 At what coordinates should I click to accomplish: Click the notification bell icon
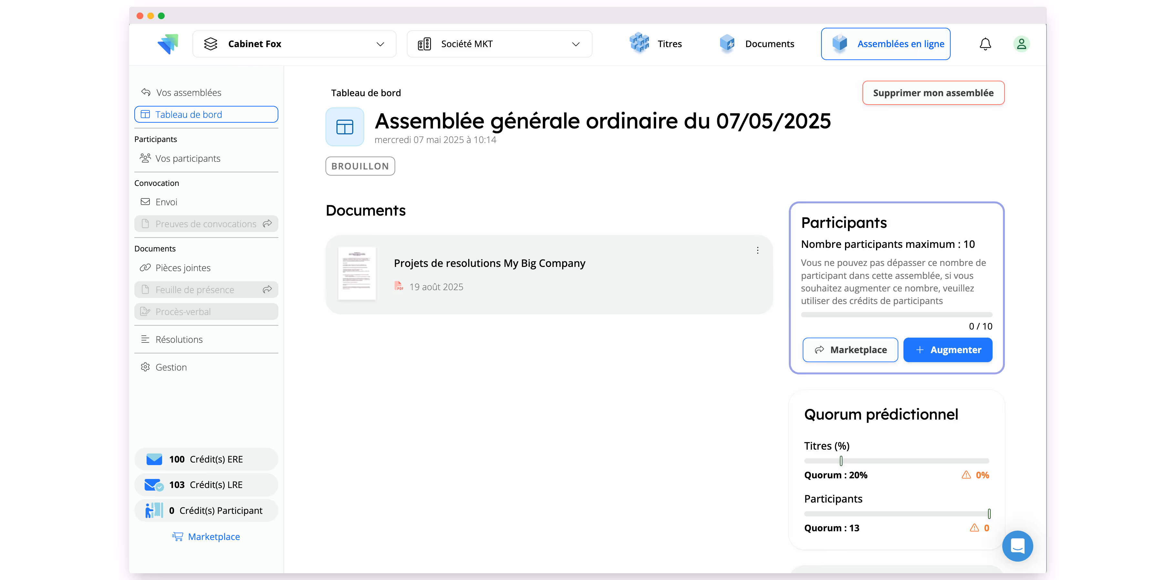pos(985,44)
